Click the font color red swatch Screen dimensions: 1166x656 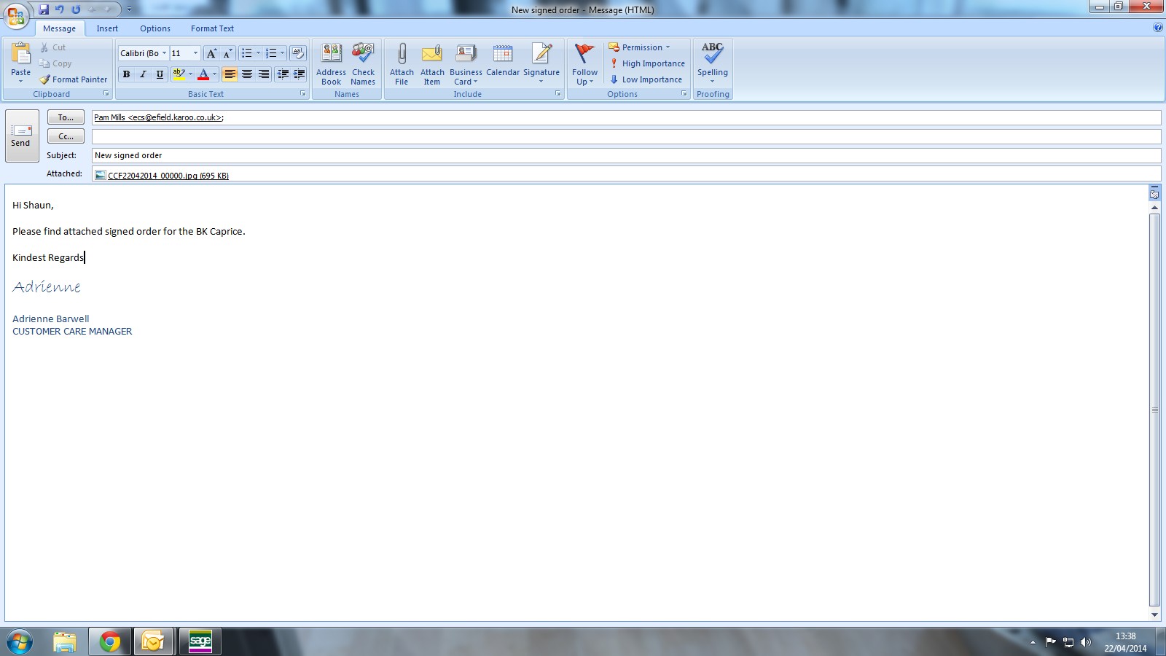coord(203,74)
